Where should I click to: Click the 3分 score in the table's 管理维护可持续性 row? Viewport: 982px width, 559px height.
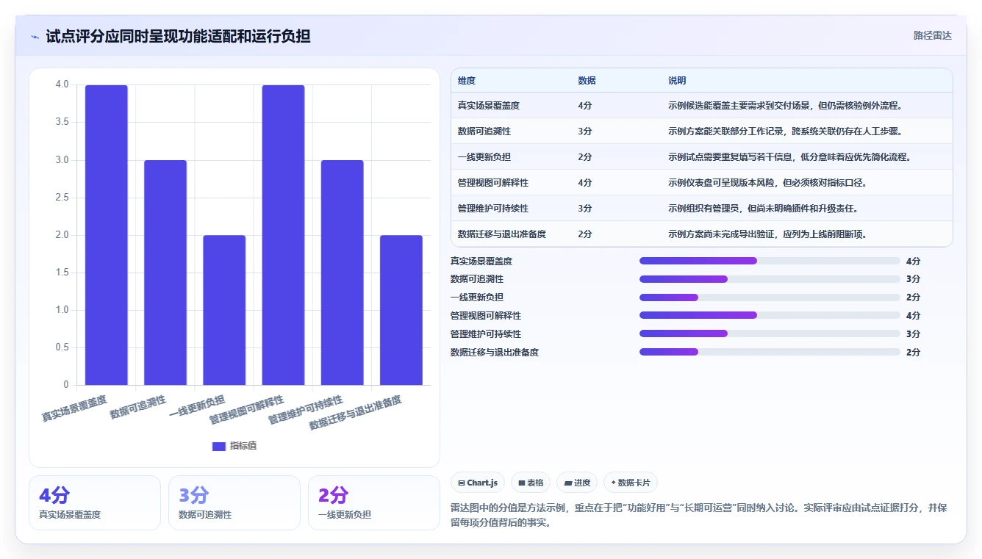click(x=585, y=209)
